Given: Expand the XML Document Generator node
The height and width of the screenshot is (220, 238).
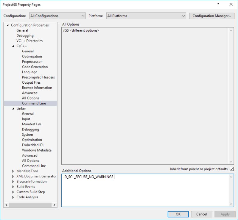Looking at the screenshot, I should 13,176.
